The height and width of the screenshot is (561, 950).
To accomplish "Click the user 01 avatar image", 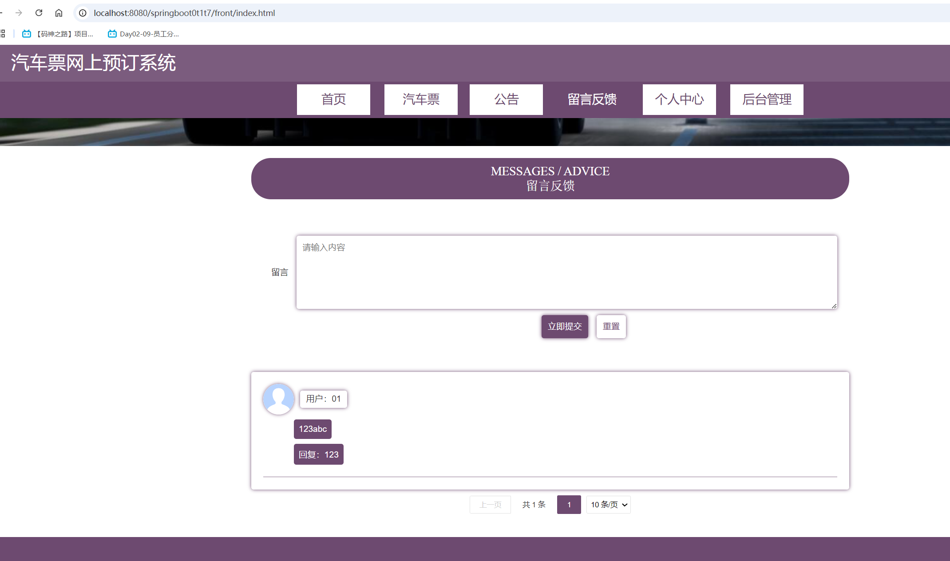I will point(278,399).
